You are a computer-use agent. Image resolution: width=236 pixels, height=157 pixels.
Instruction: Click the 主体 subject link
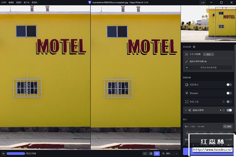tap(192, 54)
